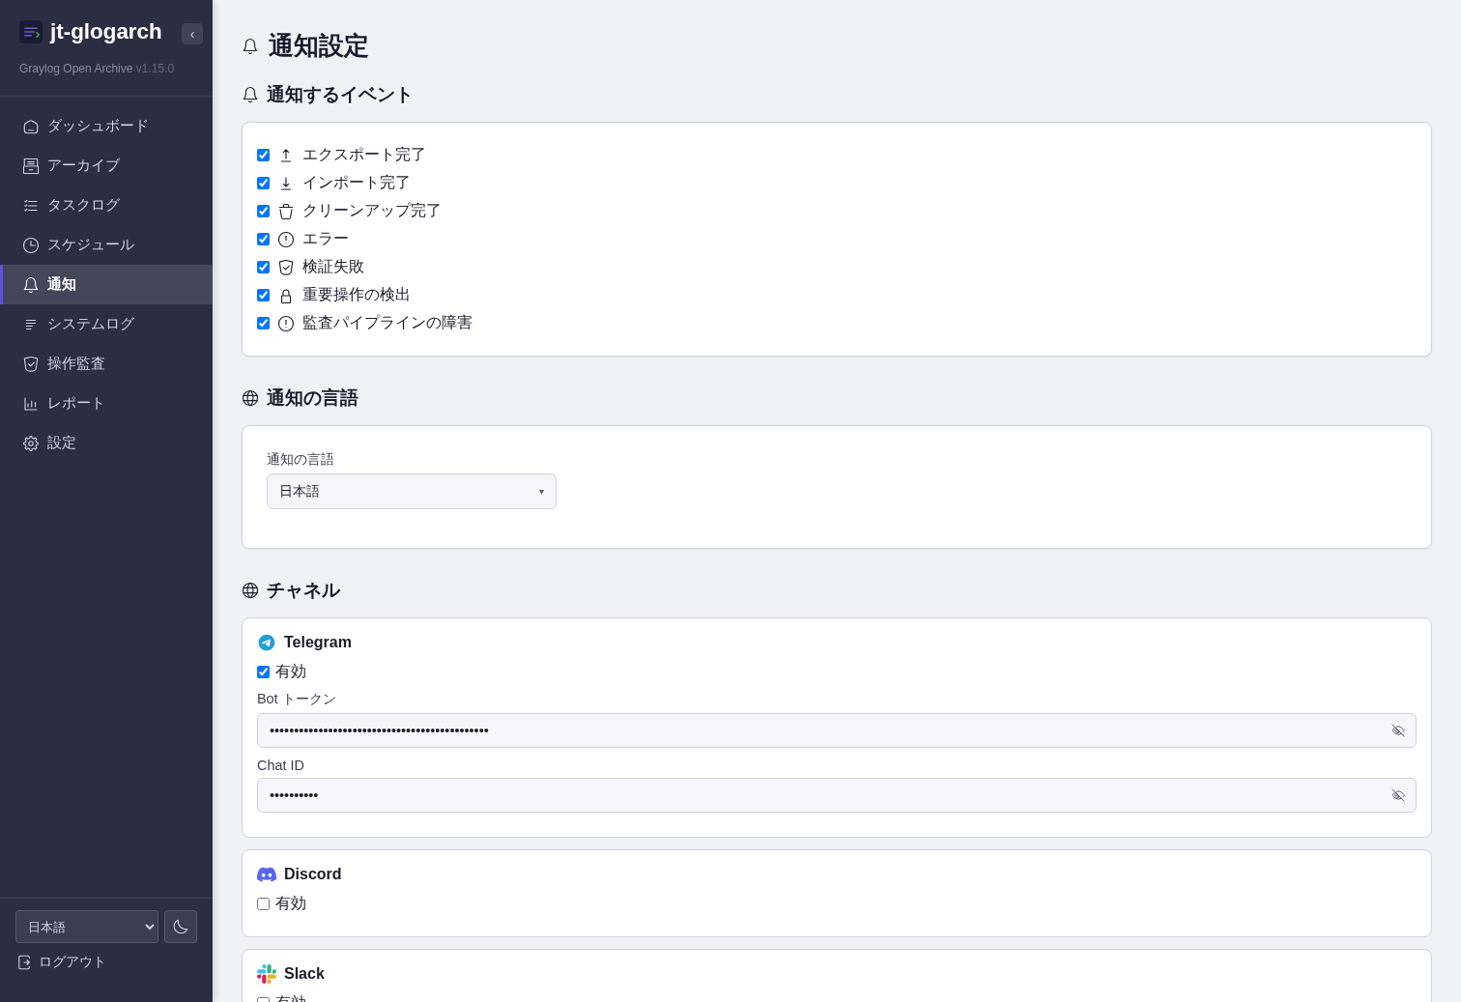Click the system log lines icon
Image resolution: width=1461 pixels, height=1002 pixels.
tap(31, 325)
